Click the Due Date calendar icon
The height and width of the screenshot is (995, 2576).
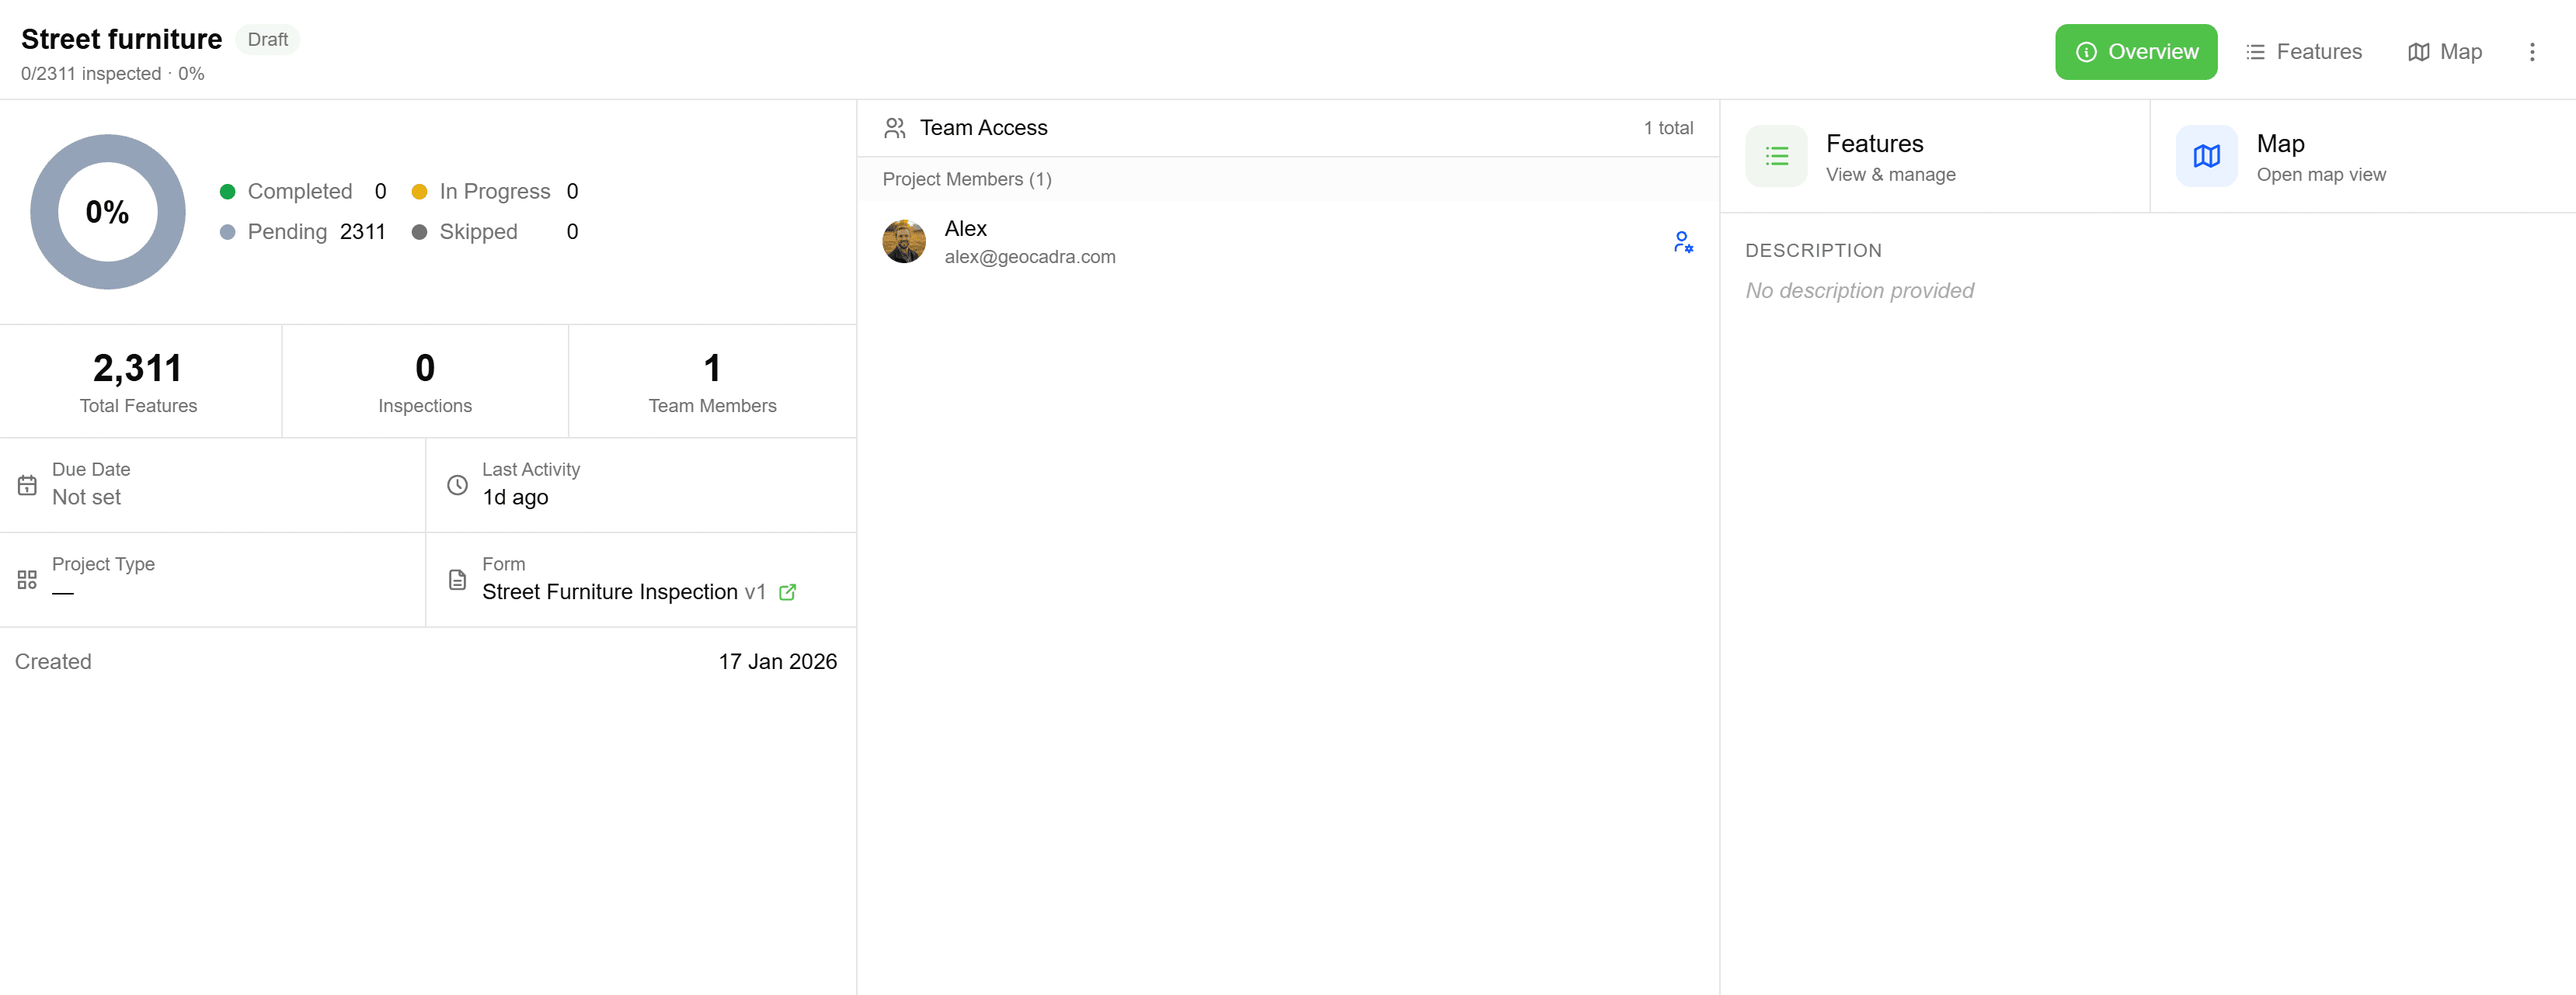tap(27, 484)
